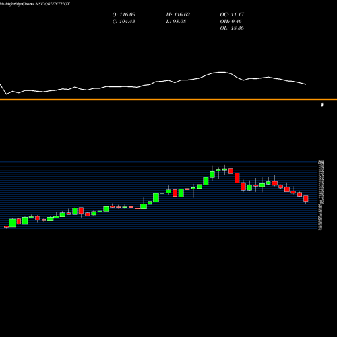
Task: Click the OC: 11.17 reading
Action: coord(232,15)
